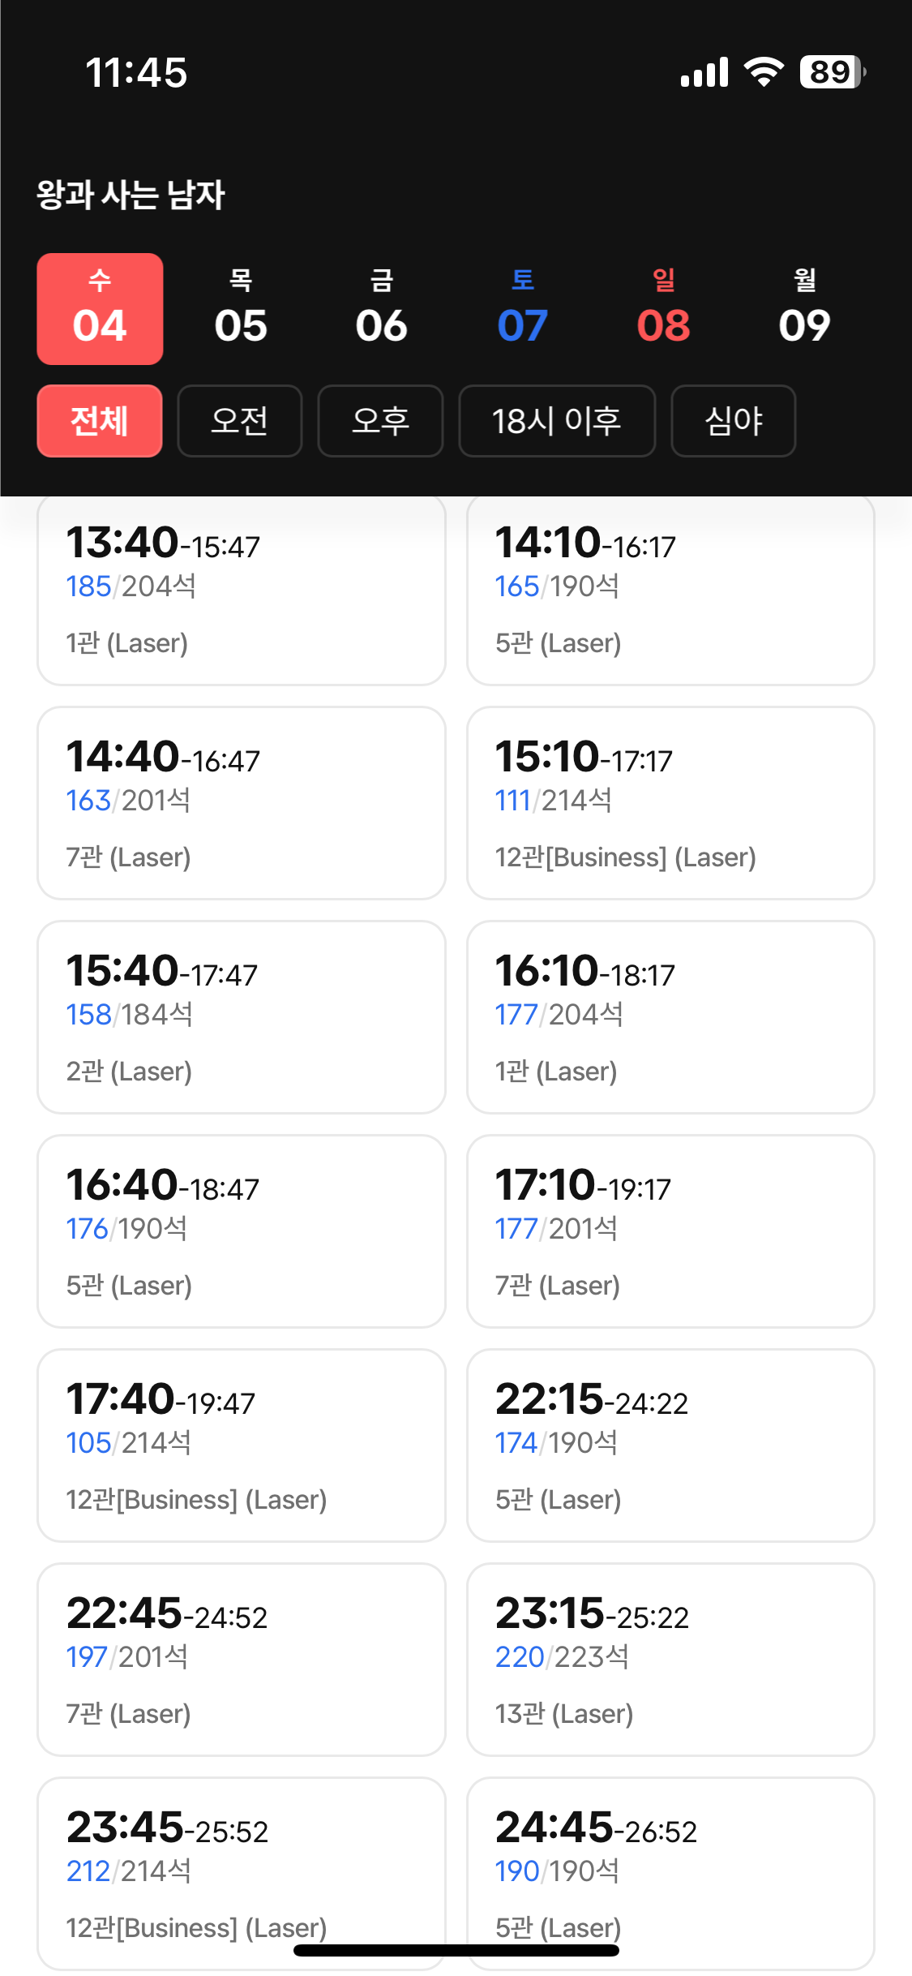Image resolution: width=912 pixels, height=1976 pixels.
Task: Enable the 전체 time filter
Action: 100,421
